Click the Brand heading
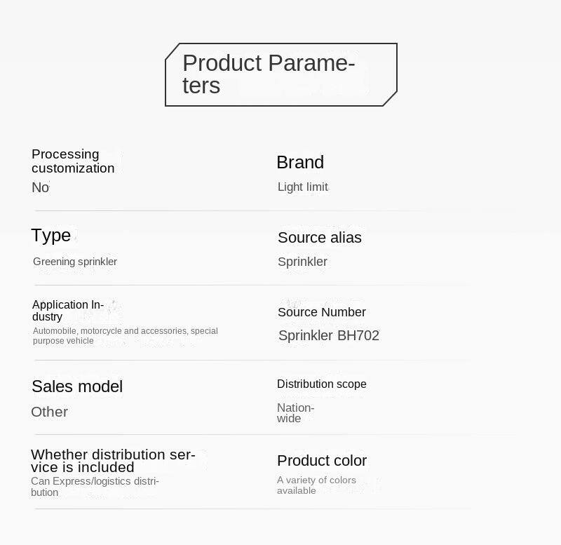 pyautogui.click(x=300, y=162)
